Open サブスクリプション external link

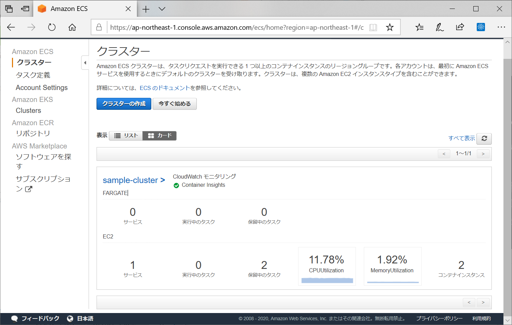coord(43,184)
